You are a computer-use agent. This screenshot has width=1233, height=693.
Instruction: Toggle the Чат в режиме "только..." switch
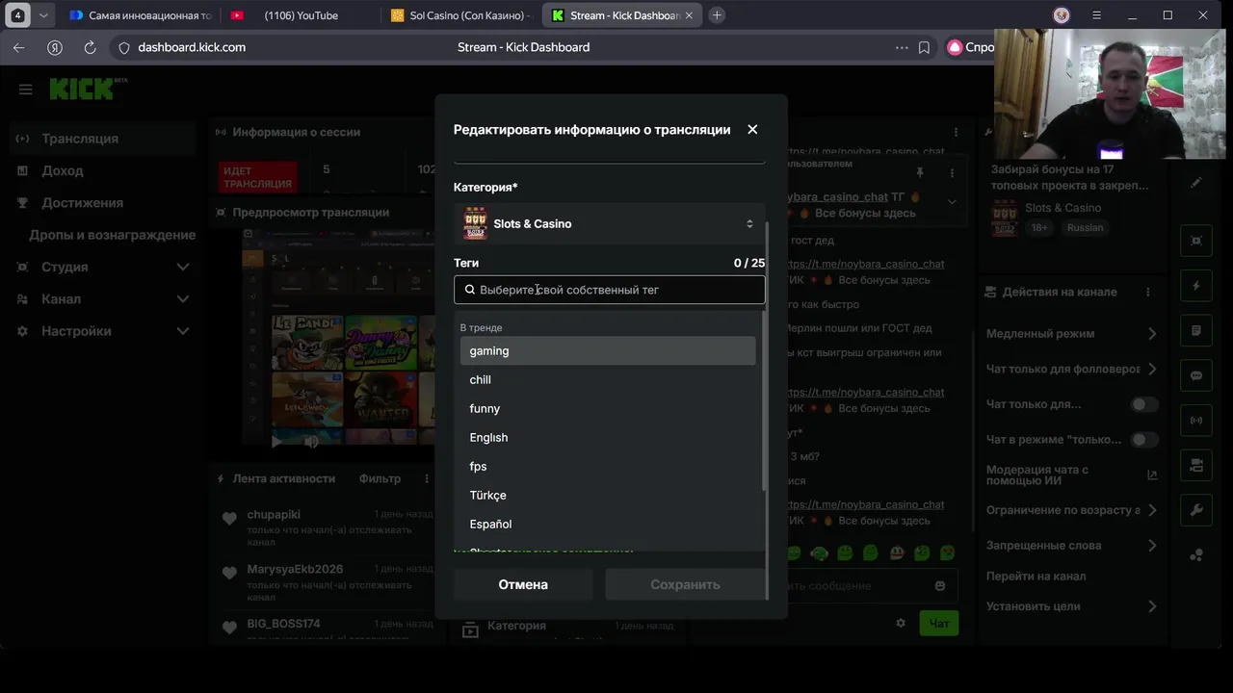tap(1143, 440)
